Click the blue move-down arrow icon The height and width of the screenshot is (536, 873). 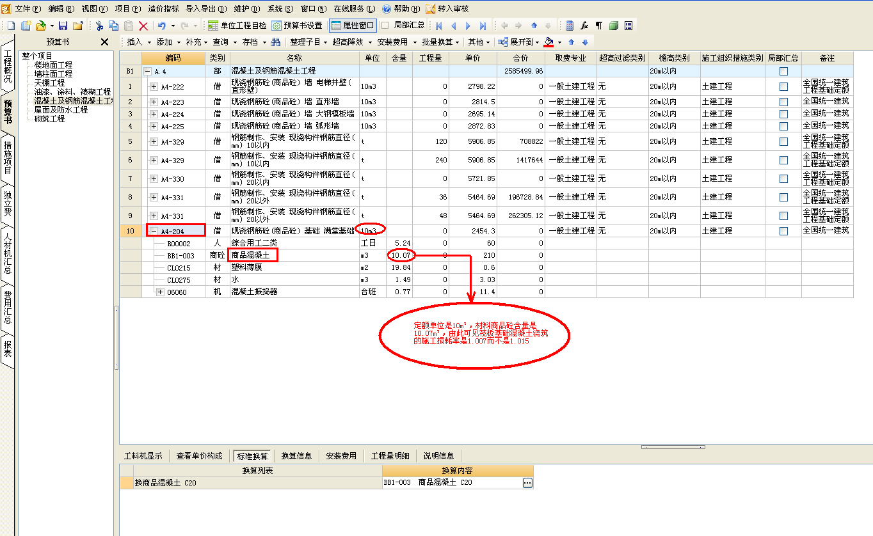click(585, 42)
